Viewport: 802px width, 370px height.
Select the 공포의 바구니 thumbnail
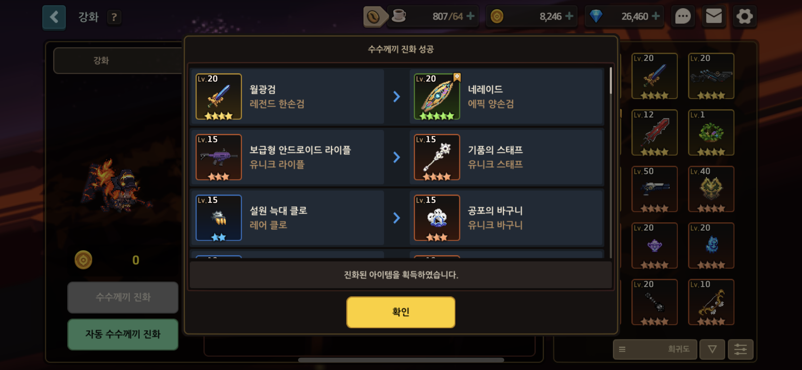[437, 218]
